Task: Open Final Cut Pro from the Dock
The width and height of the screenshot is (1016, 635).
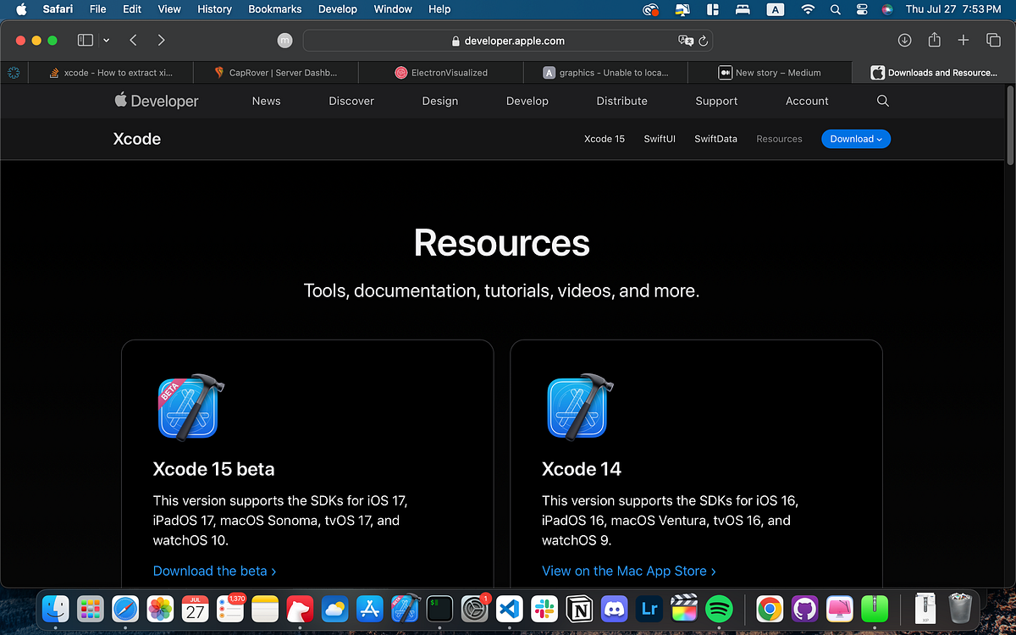Action: (684, 609)
